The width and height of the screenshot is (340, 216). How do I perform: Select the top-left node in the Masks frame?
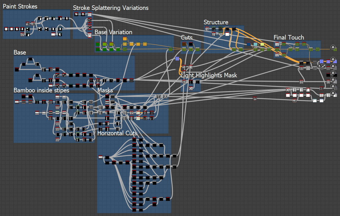tap(107, 97)
